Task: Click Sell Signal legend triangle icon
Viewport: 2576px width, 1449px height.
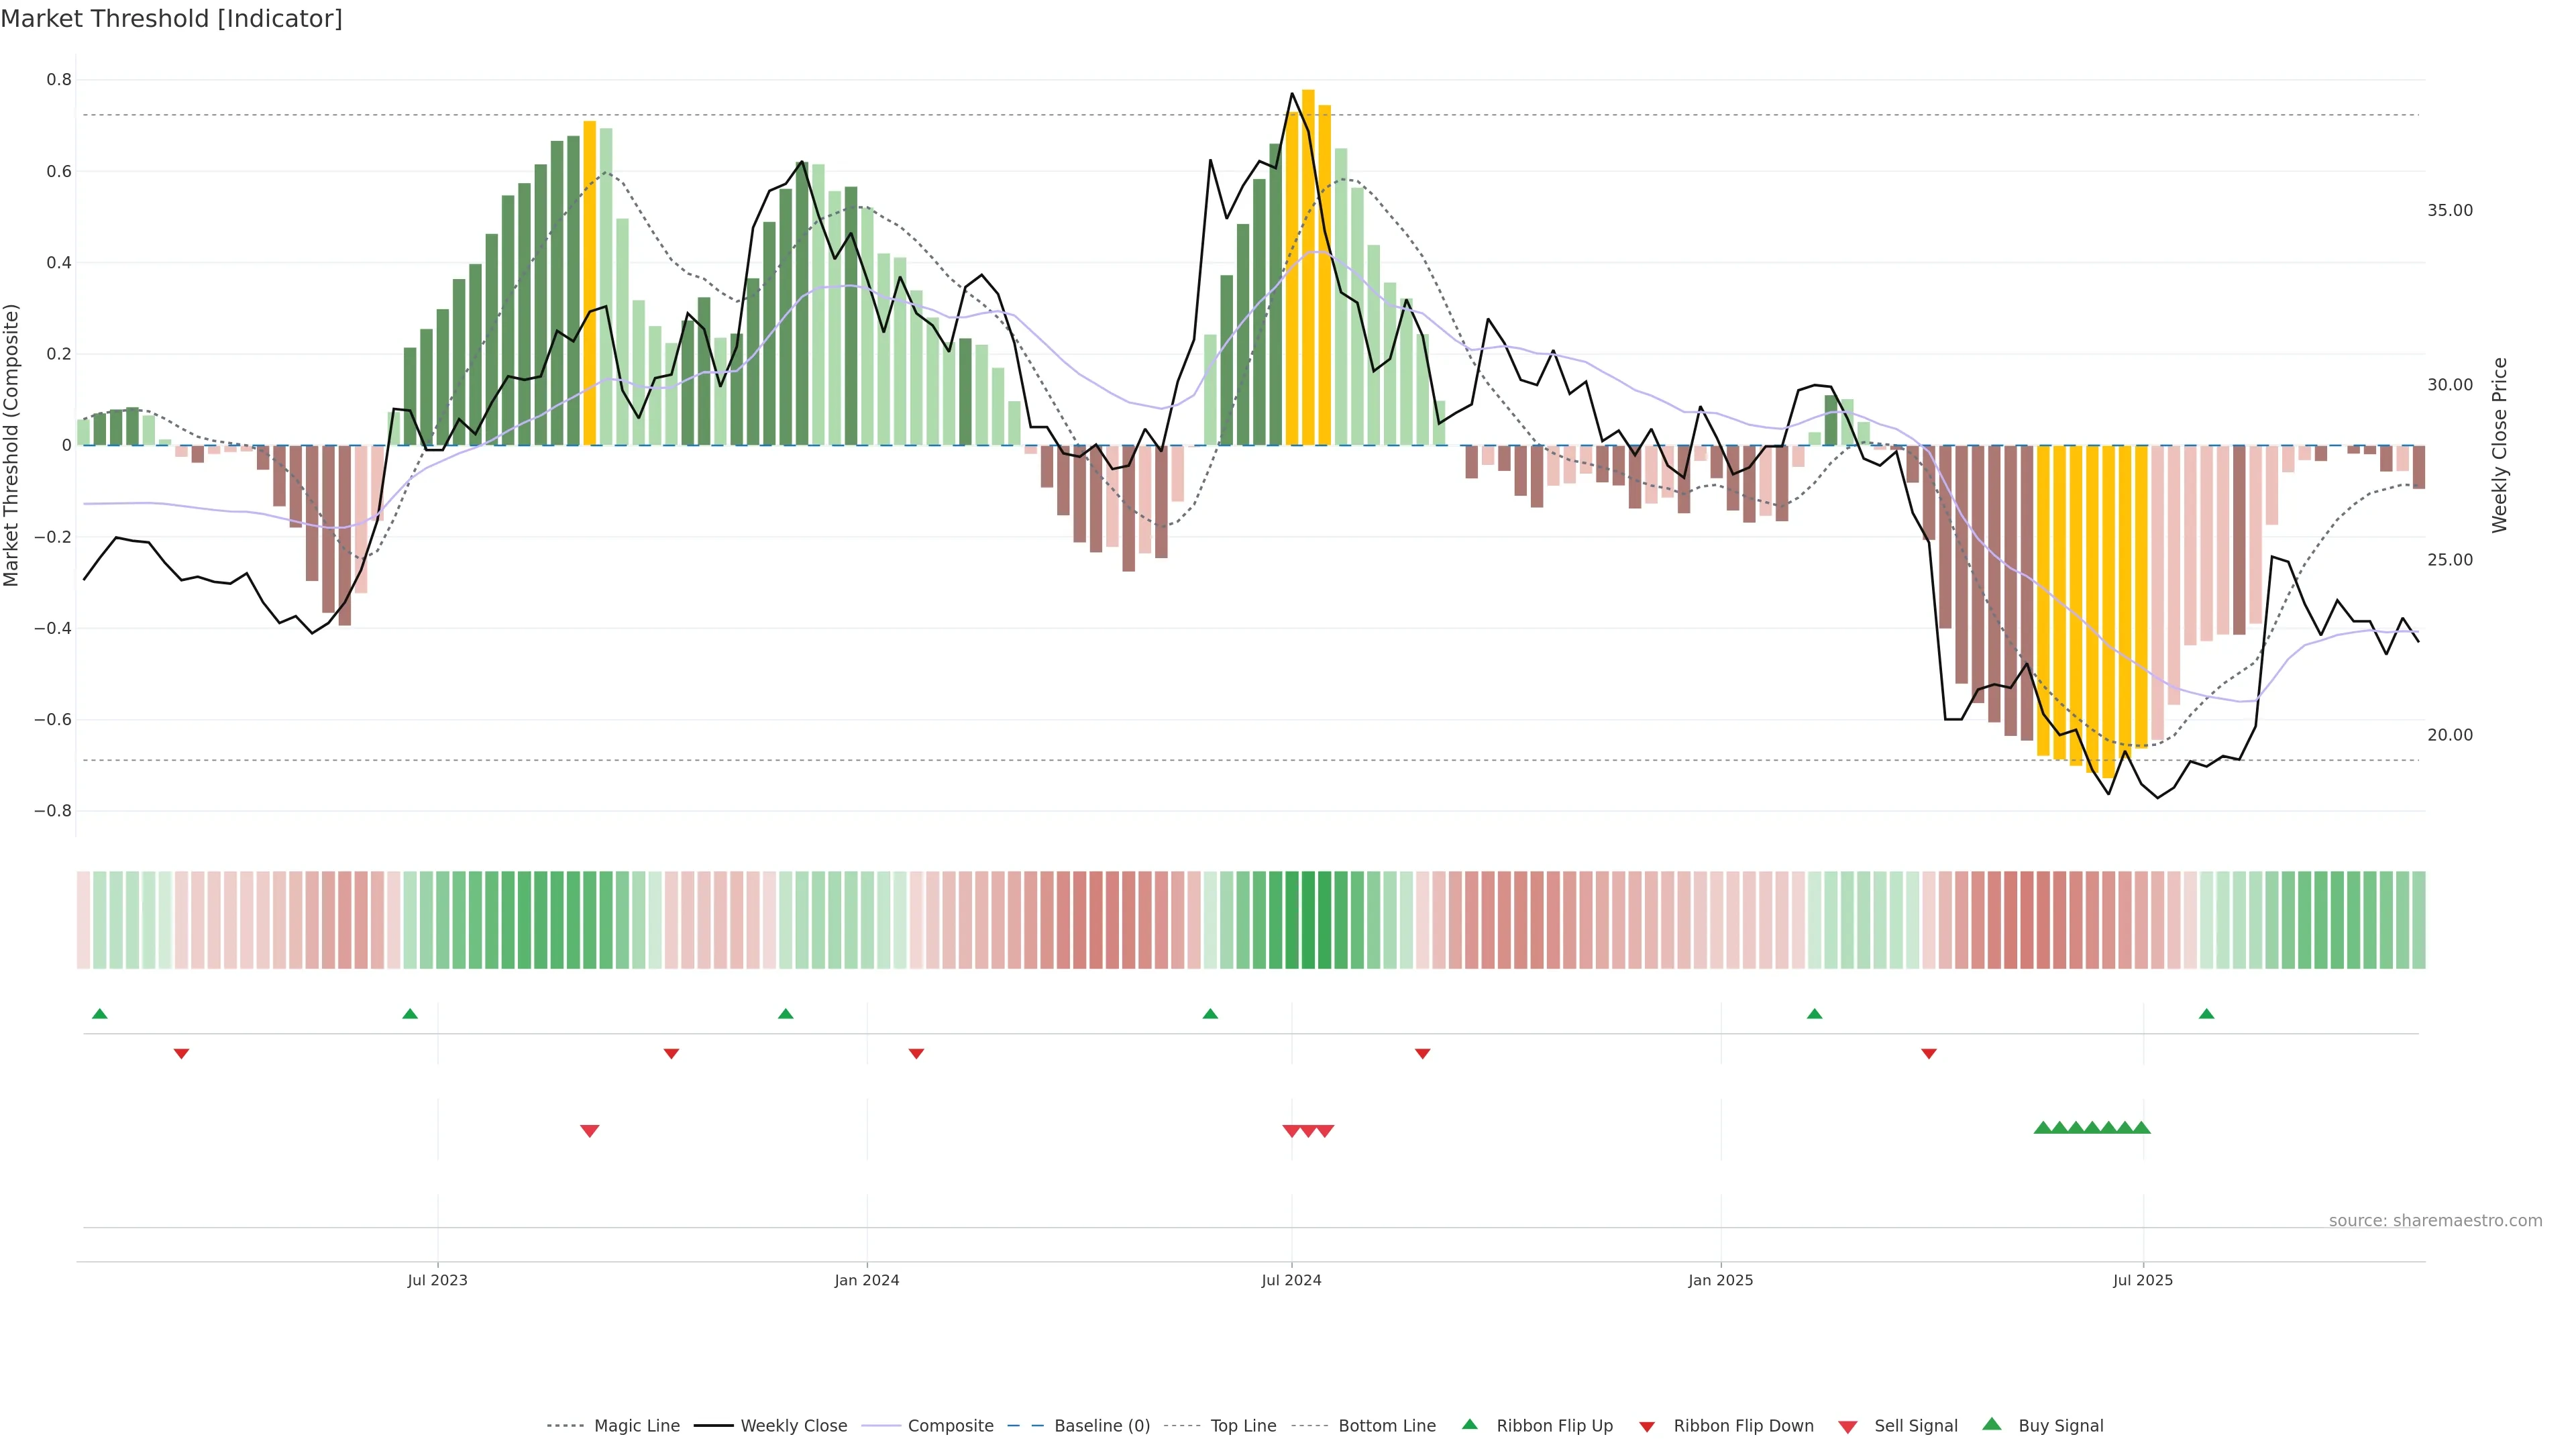Action: tap(1848, 1427)
